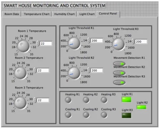This screenshot has width=159, height=129.
Task: Click Room 3 Temperature value field
Action: coord(43,100)
